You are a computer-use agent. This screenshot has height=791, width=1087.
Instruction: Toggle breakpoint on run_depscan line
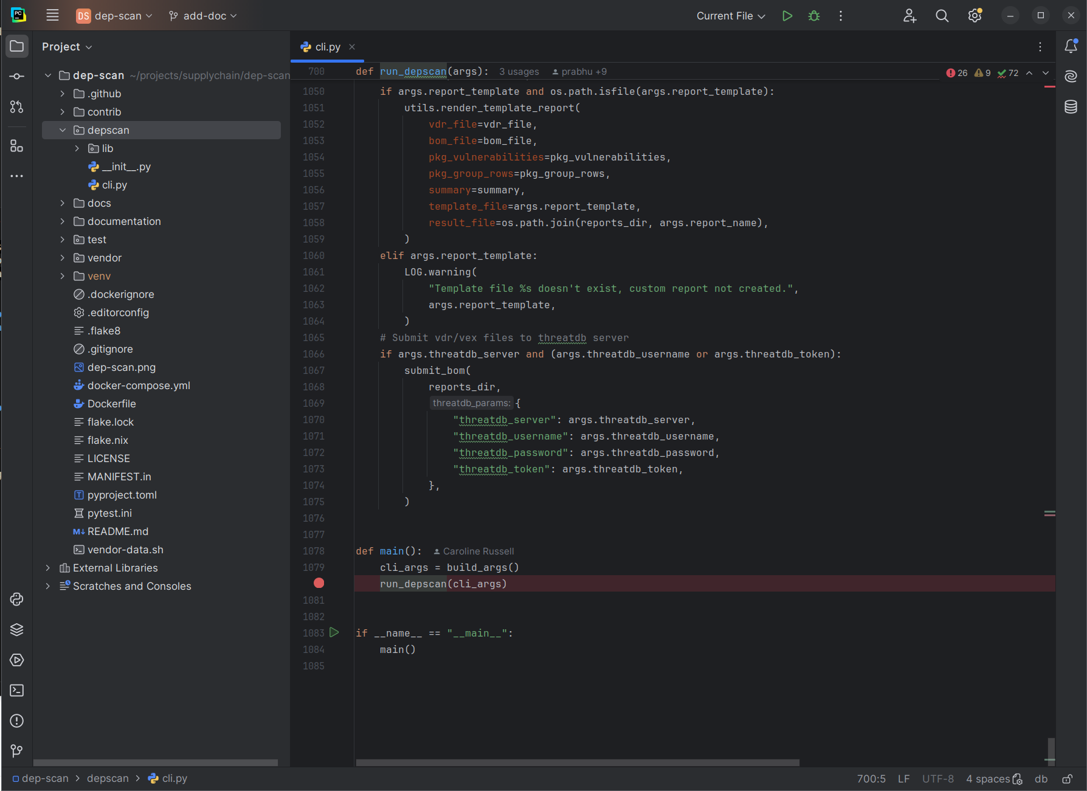tap(319, 583)
